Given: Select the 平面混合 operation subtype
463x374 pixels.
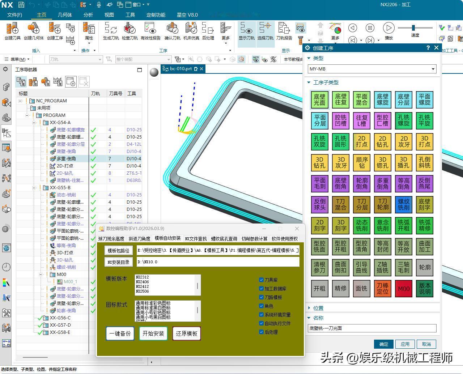Looking at the screenshot, I should pyautogui.click(x=361, y=100).
